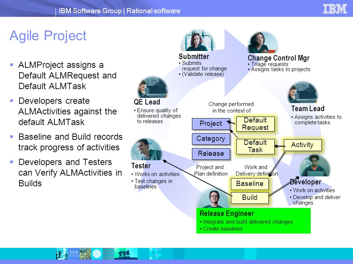Select the Team Lead heading
Screen dimensions: 353x264
(x=308, y=109)
